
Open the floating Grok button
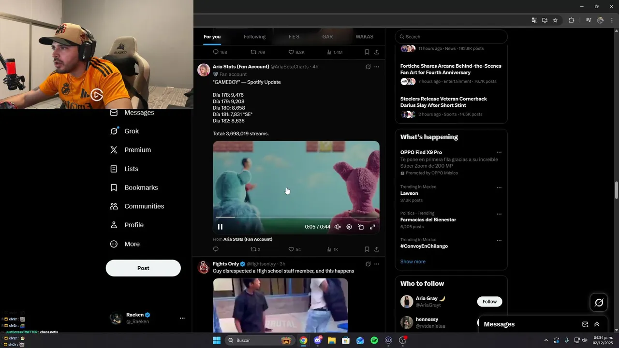(x=599, y=303)
